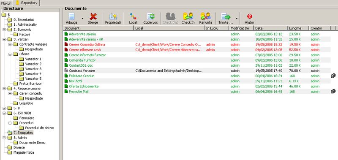Collapse the 6. ISO 9001 folder
The width and height of the screenshot is (338, 160).
click(4, 113)
